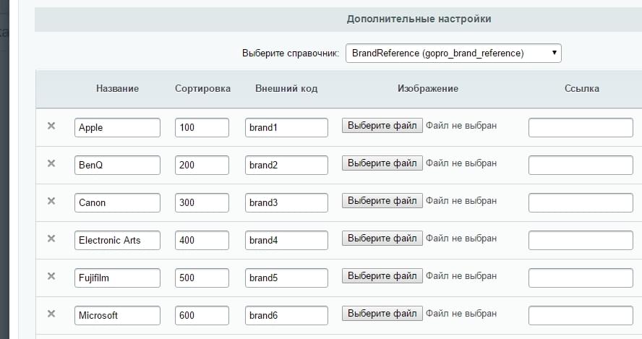Click the link field in the Apple row
Image resolution: width=642 pixels, height=339 pixels.
click(581, 128)
